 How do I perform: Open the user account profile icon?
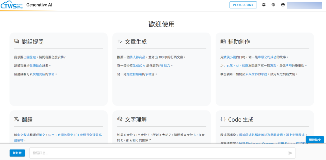[283, 5]
